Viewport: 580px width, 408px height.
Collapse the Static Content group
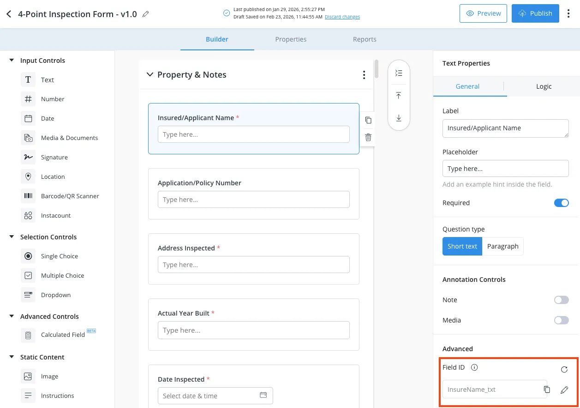click(12, 357)
